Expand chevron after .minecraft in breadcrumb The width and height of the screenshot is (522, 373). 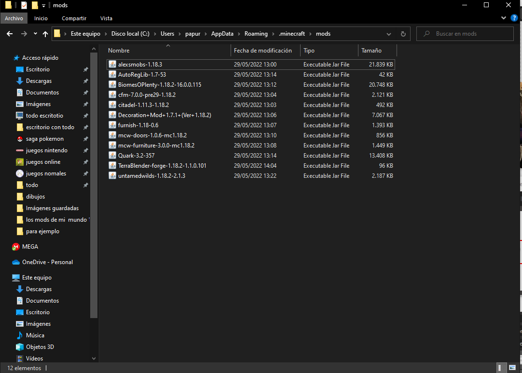[x=310, y=34]
